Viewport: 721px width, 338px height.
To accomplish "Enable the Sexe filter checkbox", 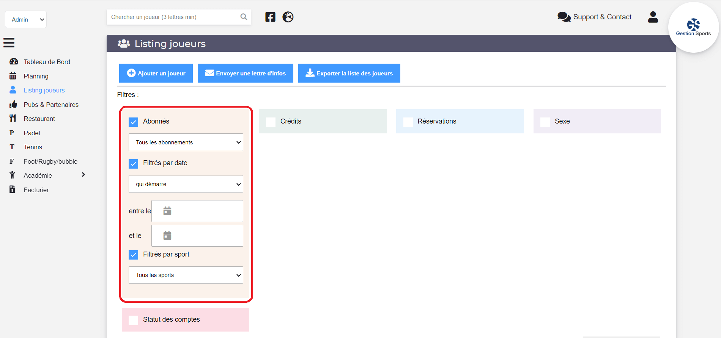I will pyautogui.click(x=545, y=122).
